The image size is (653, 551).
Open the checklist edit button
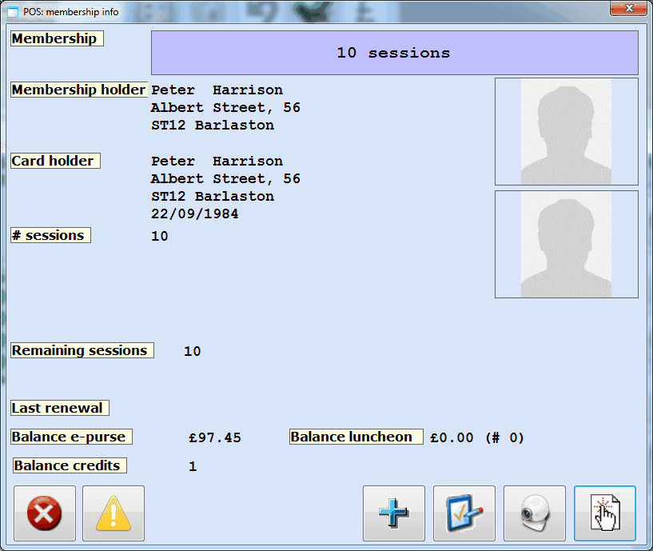464,513
